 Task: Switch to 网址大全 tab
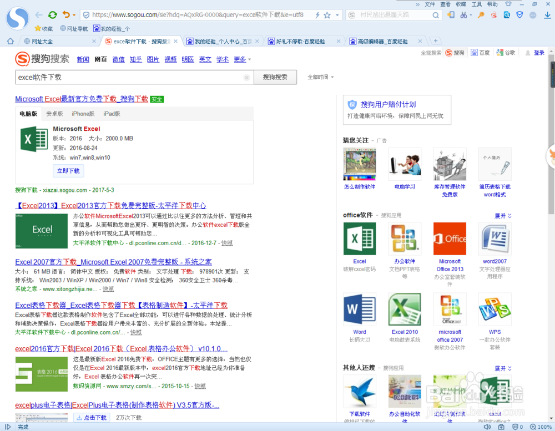[x=58, y=41]
